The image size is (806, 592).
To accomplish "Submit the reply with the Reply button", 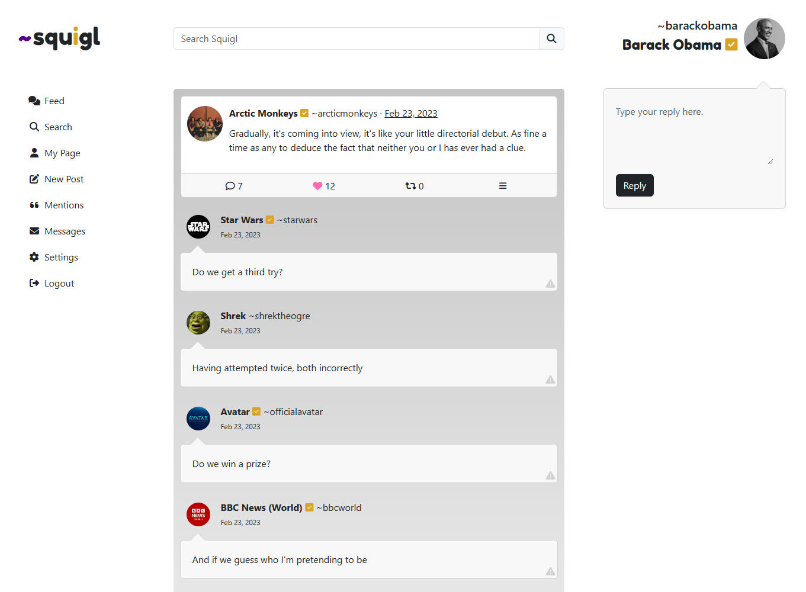I will tap(634, 185).
